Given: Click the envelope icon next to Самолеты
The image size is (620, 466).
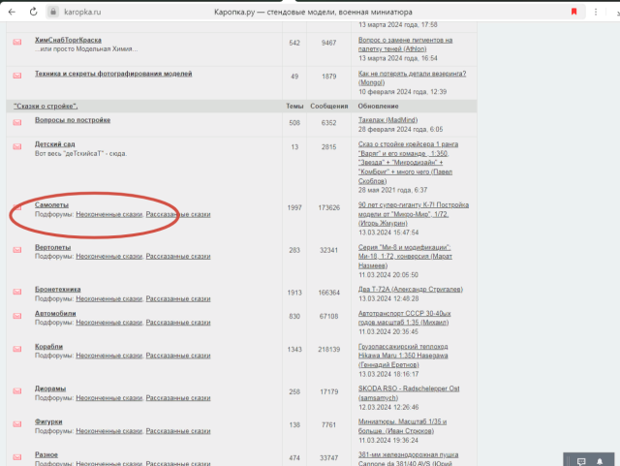Looking at the screenshot, I should click(17, 208).
